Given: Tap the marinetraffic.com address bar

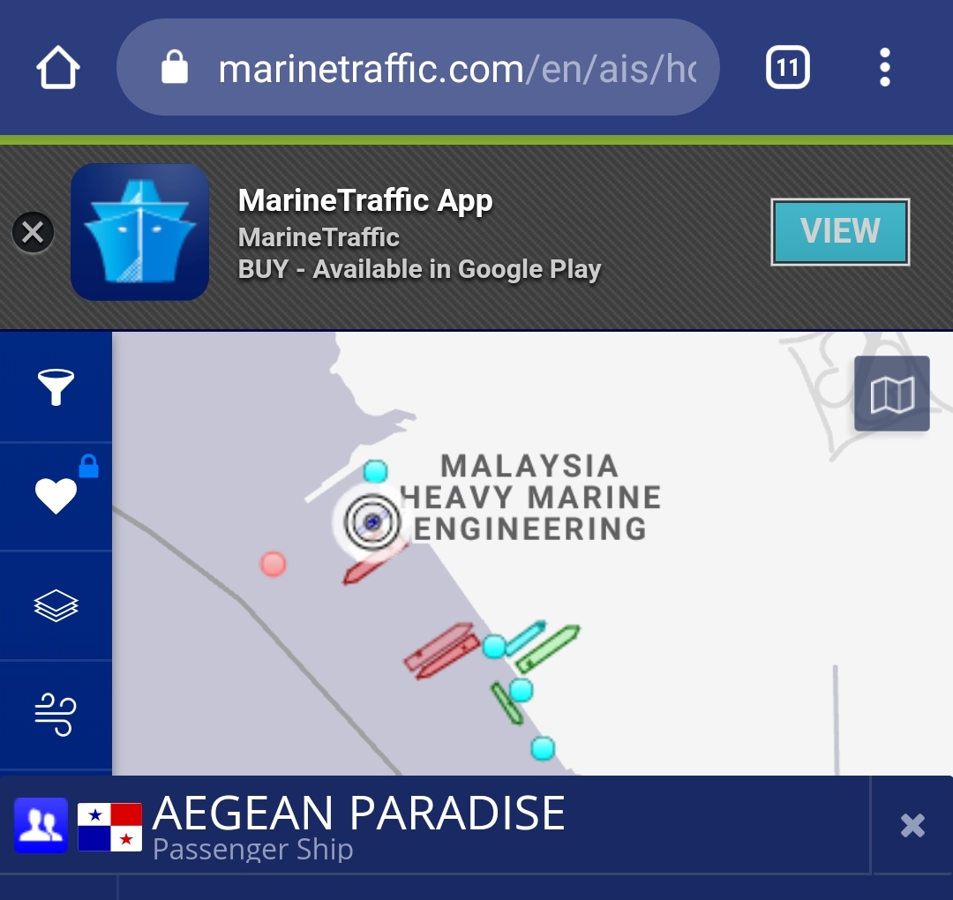Looking at the screenshot, I should click(x=418, y=67).
